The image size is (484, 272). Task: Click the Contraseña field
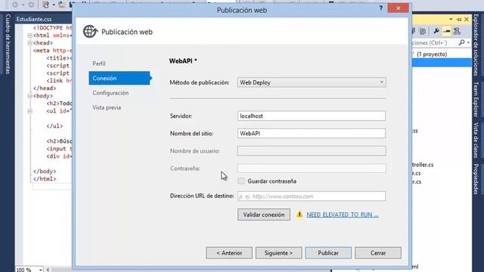[x=312, y=168]
